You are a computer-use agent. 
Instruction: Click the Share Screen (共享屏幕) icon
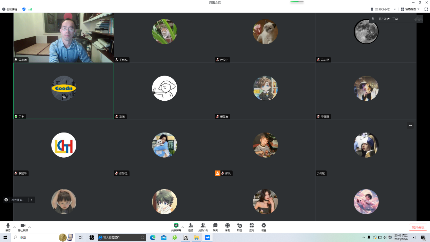coord(176,226)
